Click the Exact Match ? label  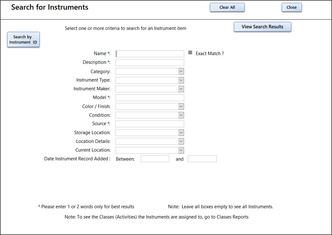[210, 54]
